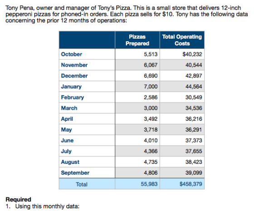Select the October row label
The image size is (254, 211).
[x=72, y=54]
